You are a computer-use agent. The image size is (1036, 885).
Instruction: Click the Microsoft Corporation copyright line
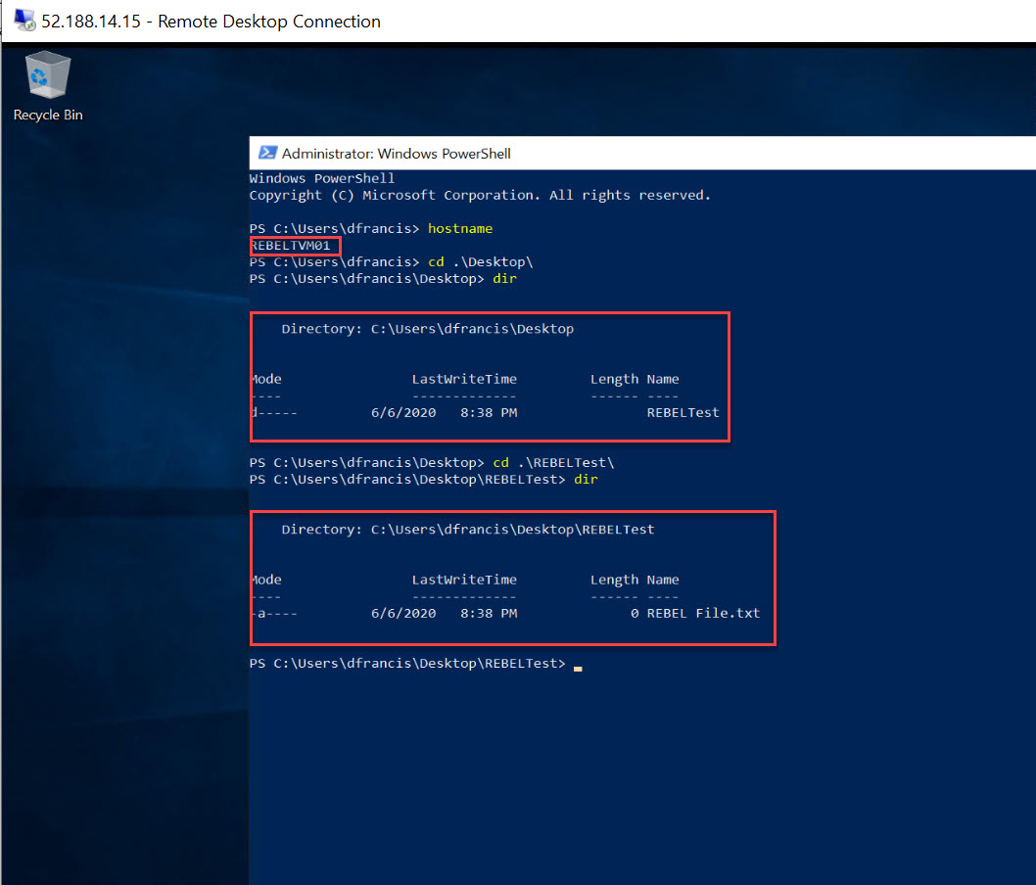point(480,194)
